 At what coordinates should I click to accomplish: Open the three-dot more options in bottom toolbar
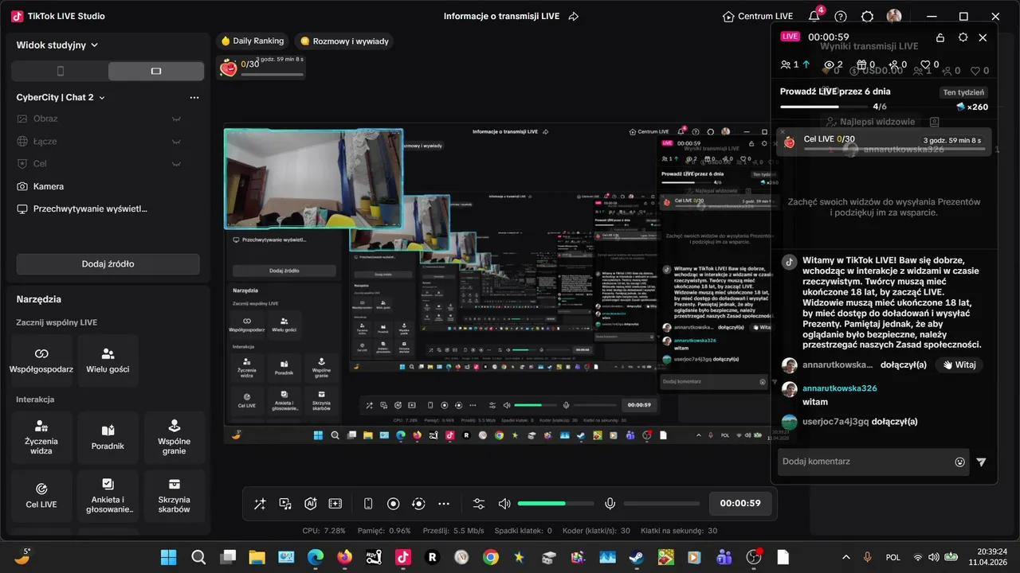coord(444,504)
